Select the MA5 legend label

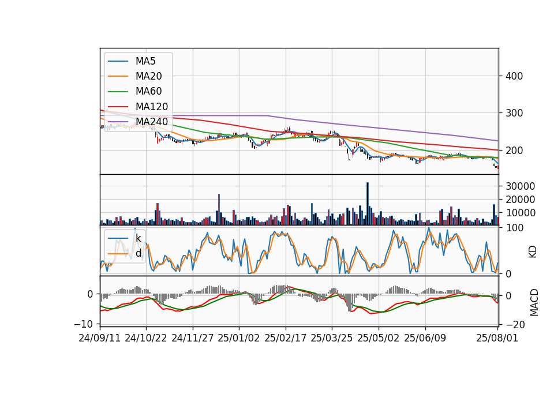point(145,61)
